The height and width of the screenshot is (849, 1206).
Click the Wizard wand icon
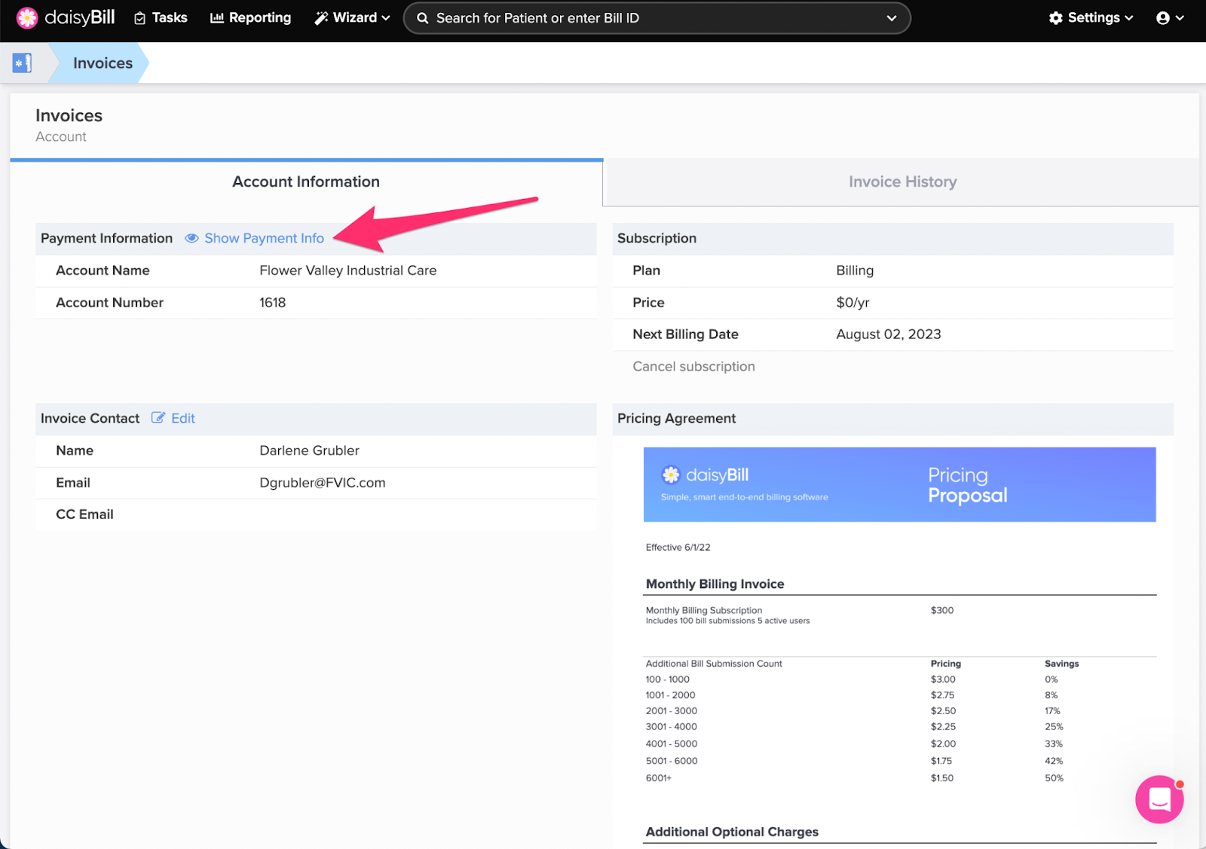coord(321,18)
